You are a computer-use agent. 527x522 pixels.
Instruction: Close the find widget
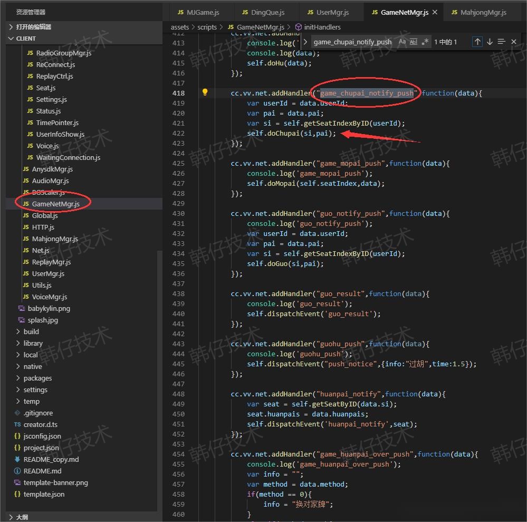click(x=514, y=42)
